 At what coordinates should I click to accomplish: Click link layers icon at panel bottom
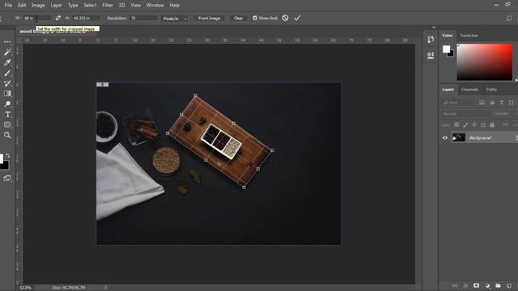click(455, 285)
